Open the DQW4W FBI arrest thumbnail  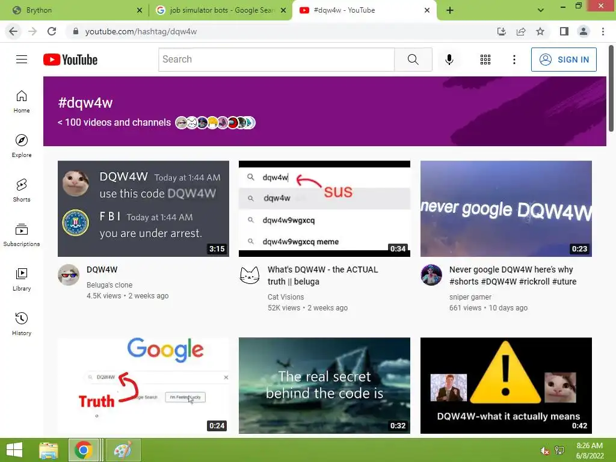(143, 209)
